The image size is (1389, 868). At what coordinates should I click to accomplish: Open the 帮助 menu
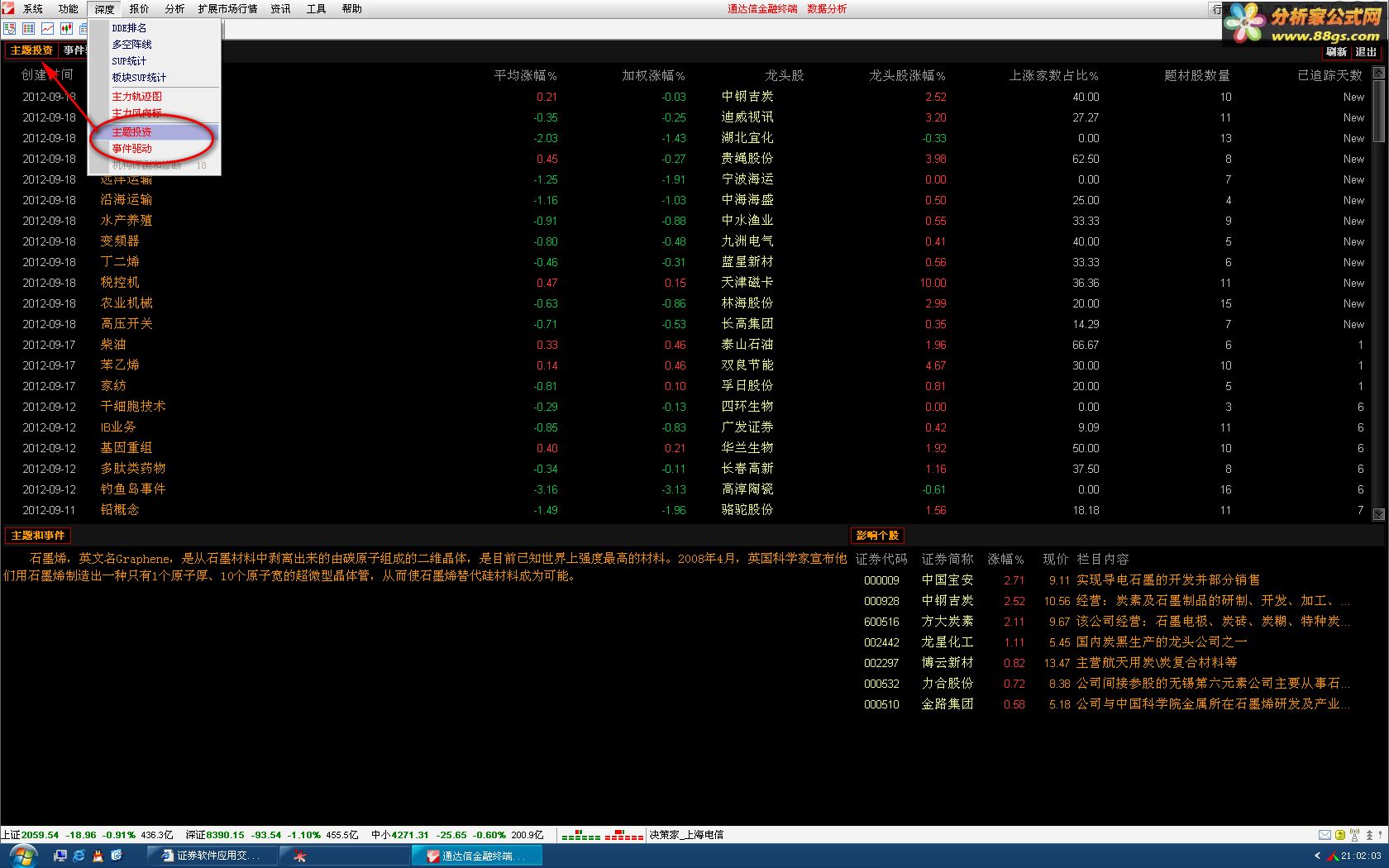click(351, 9)
